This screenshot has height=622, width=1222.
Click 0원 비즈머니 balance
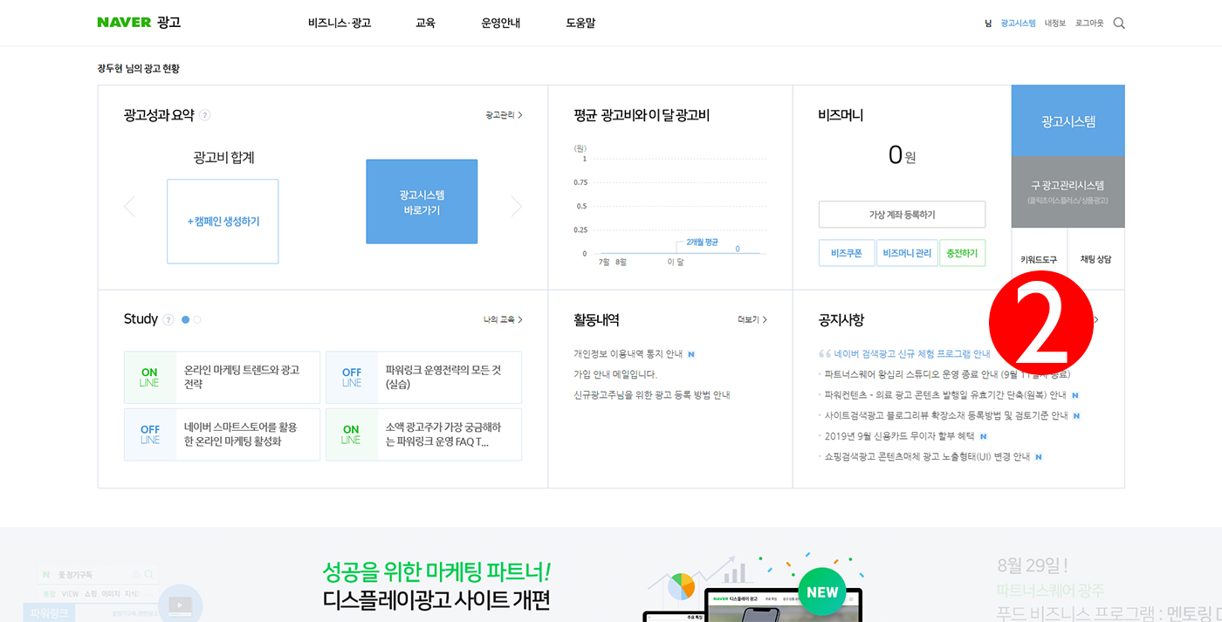coord(902,155)
